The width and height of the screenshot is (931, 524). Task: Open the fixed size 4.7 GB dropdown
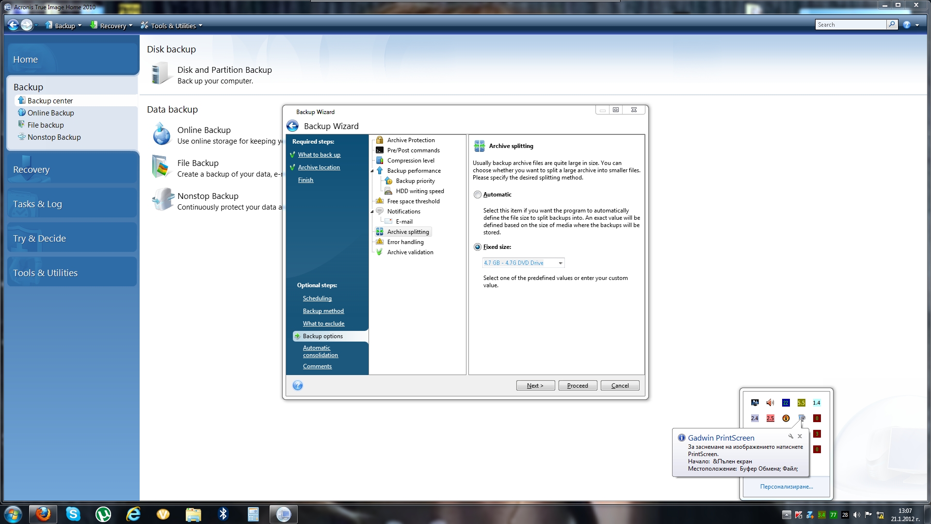click(x=561, y=263)
